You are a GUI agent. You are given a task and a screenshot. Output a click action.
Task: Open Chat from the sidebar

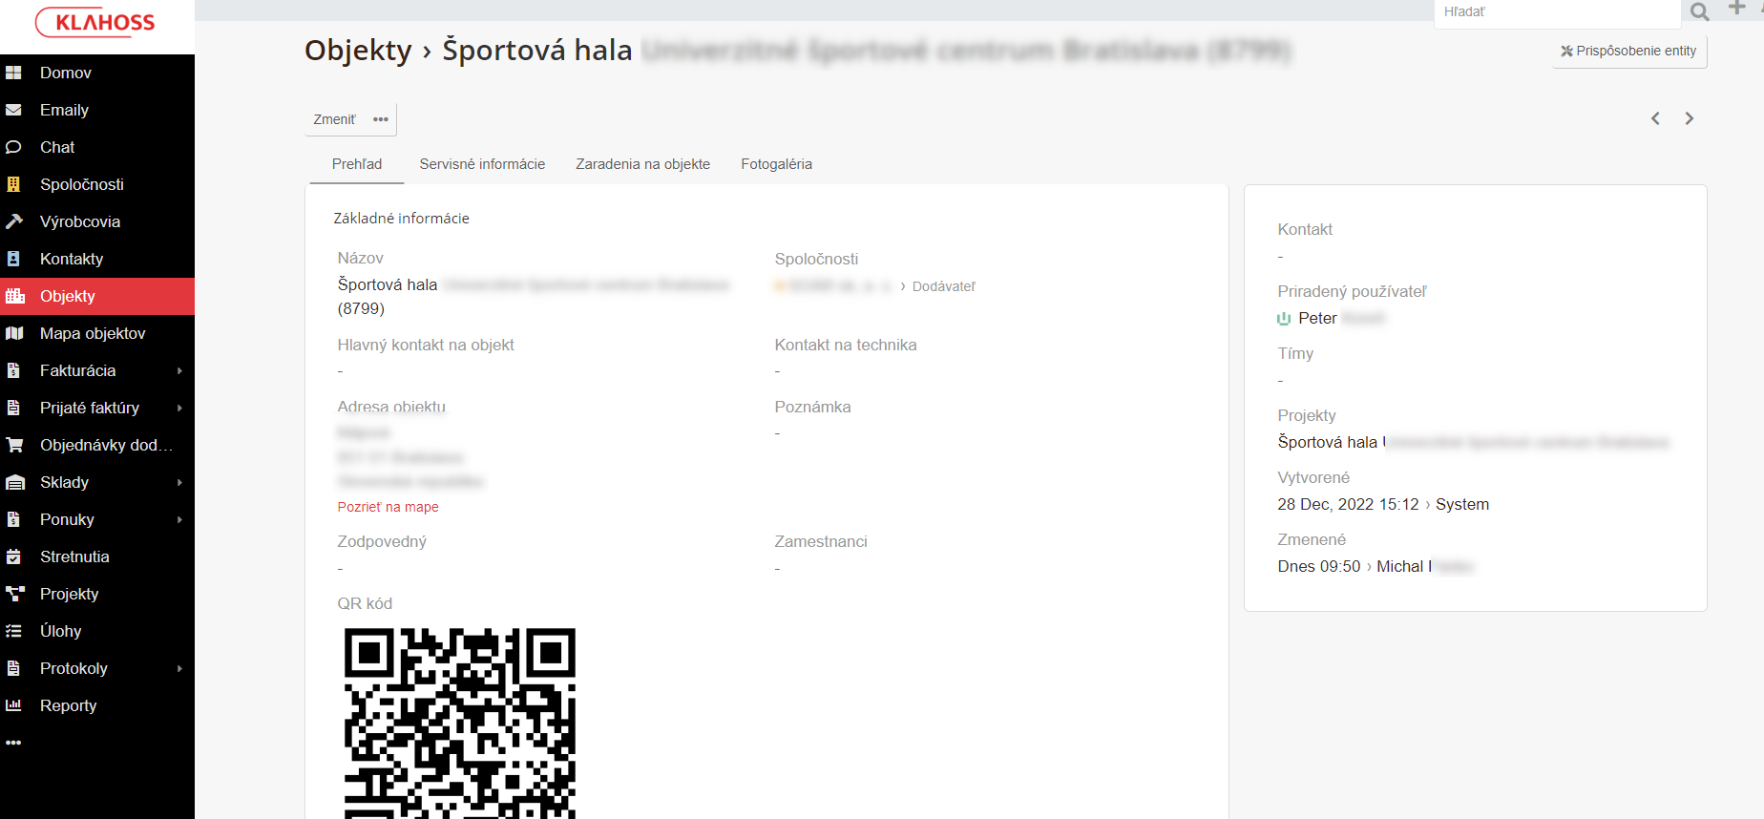57,147
